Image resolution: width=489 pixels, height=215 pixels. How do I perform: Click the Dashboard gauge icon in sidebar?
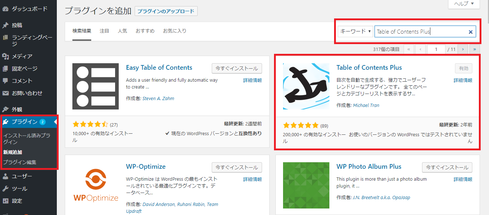tap(5, 9)
